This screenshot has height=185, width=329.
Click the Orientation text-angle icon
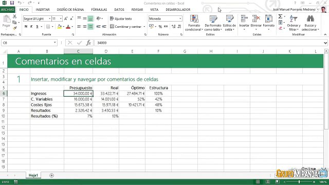(x=99, y=18)
